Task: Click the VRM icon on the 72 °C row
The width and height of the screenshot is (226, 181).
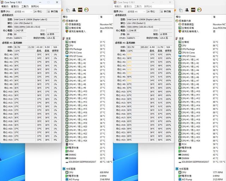Action: [x=180, y=151]
